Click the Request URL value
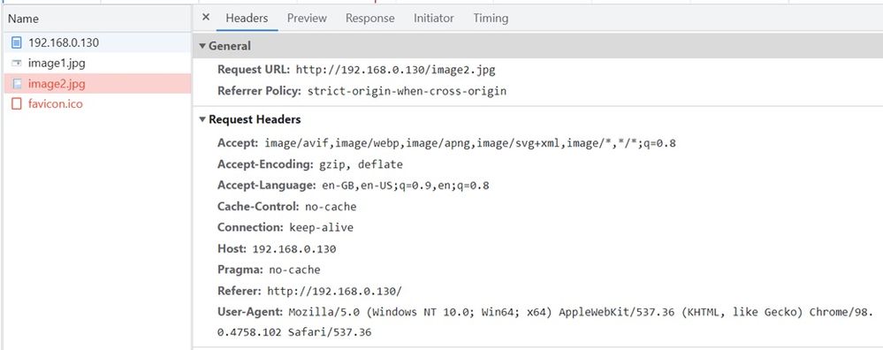Image resolution: width=883 pixels, height=350 pixels. 395,71
